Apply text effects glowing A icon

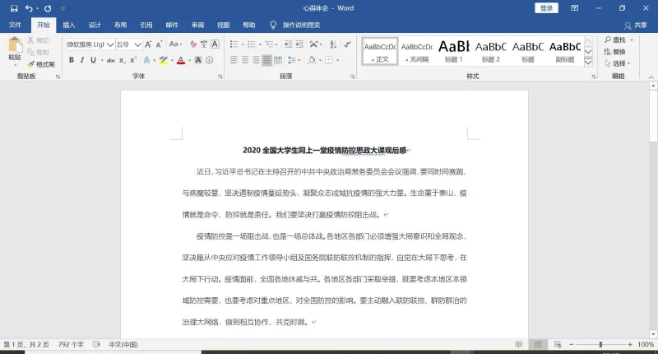pyautogui.click(x=147, y=60)
